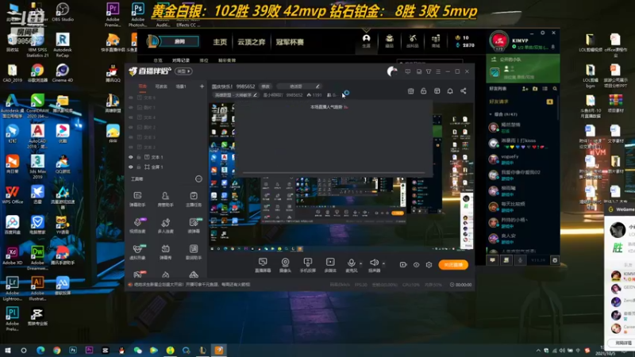Add a 多媒体 media source

point(330,265)
